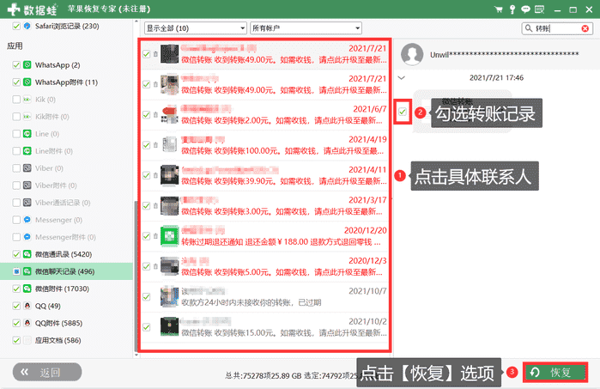600x389 pixels.
Task: Open 转账过期退还通知 ¥188.00 conversation
Action: pos(264,236)
